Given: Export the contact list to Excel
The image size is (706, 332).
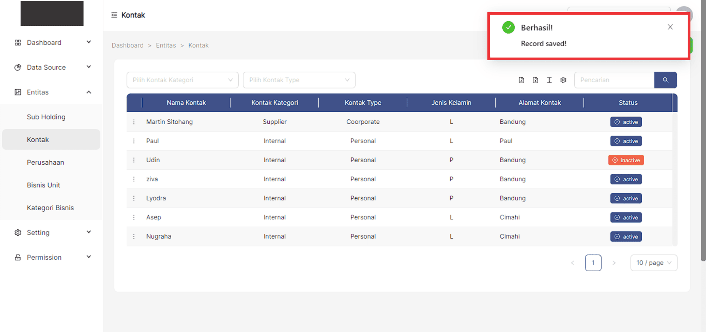Looking at the screenshot, I should point(535,80).
